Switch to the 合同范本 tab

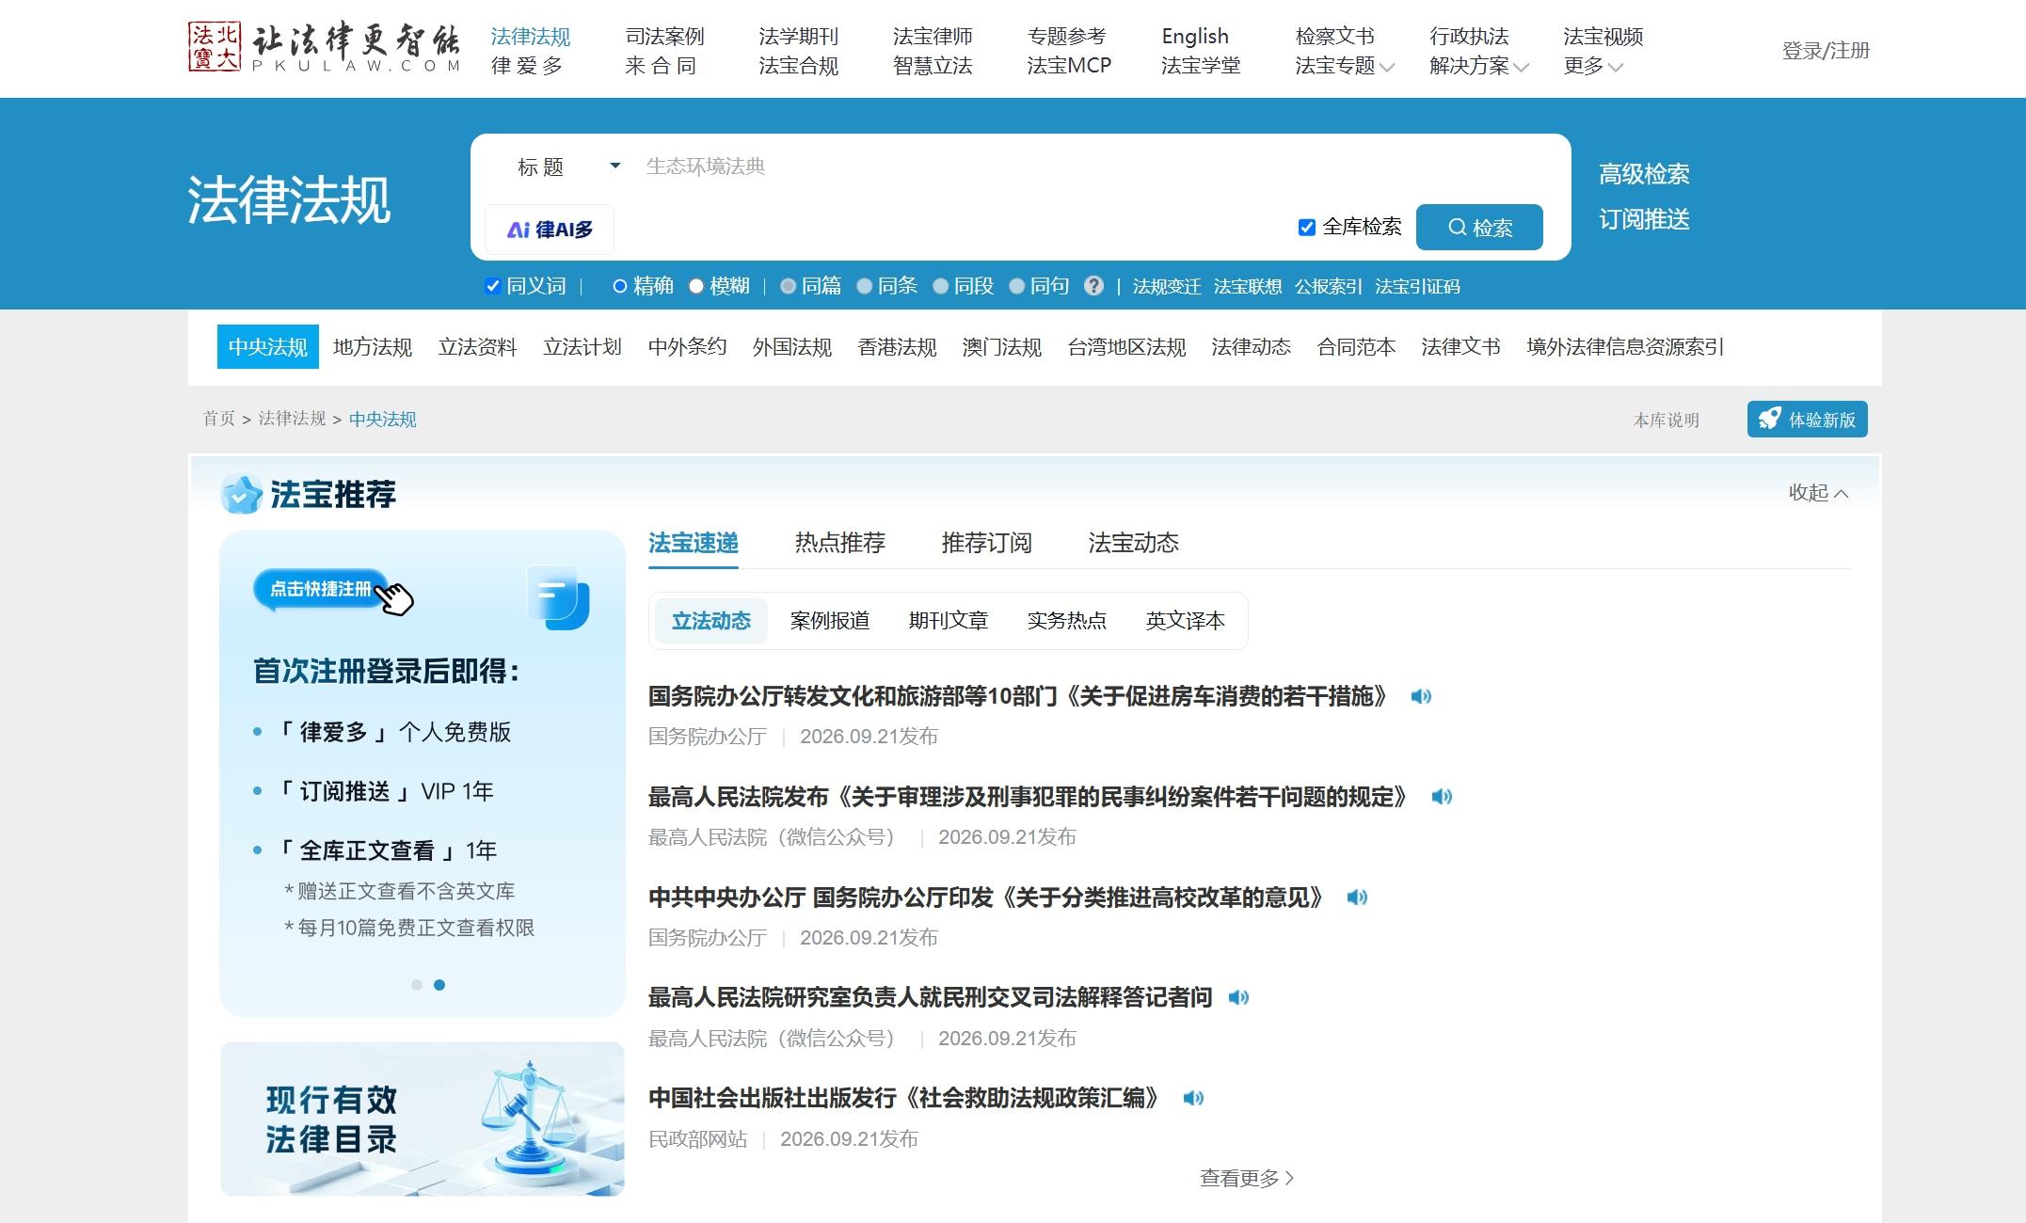[x=1356, y=347]
